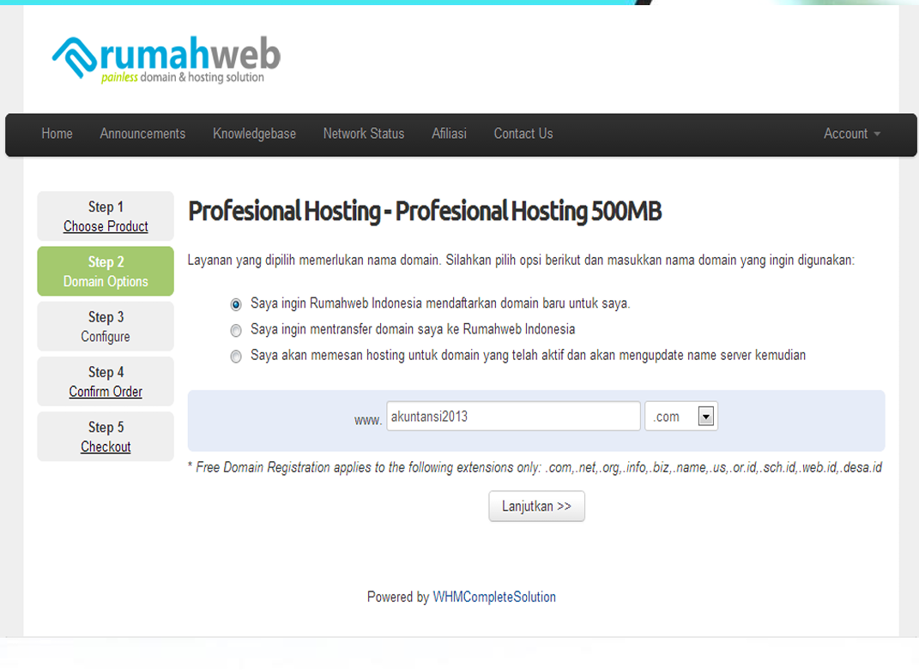Jump to Step 5 Checkout
919x672 pixels.
(x=106, y=436)
